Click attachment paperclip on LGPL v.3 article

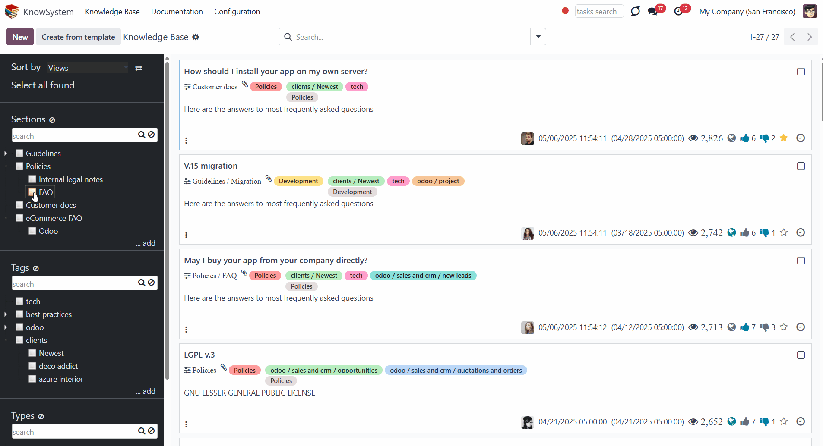coord(224,367)
